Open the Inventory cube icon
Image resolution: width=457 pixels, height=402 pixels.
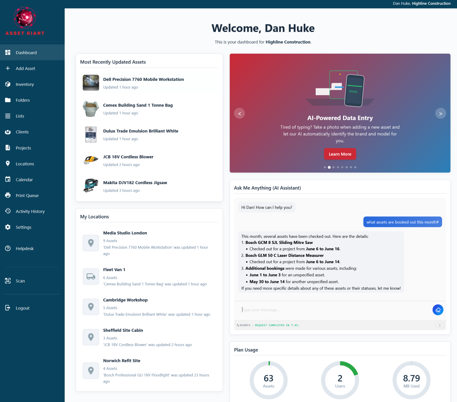(8, 84)
